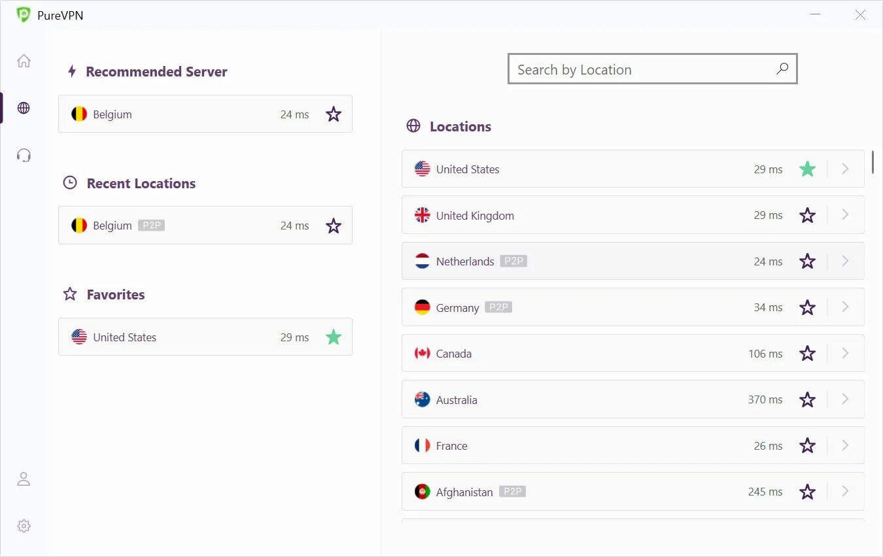Click the Afghanistan P2P badge
Screen dimensions: 883x557
[512, 491]
